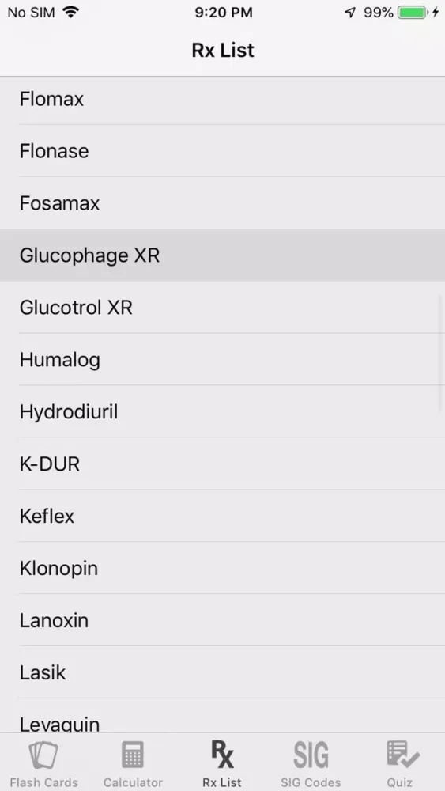Switch to SIG Codes icon

pos(311,755)
